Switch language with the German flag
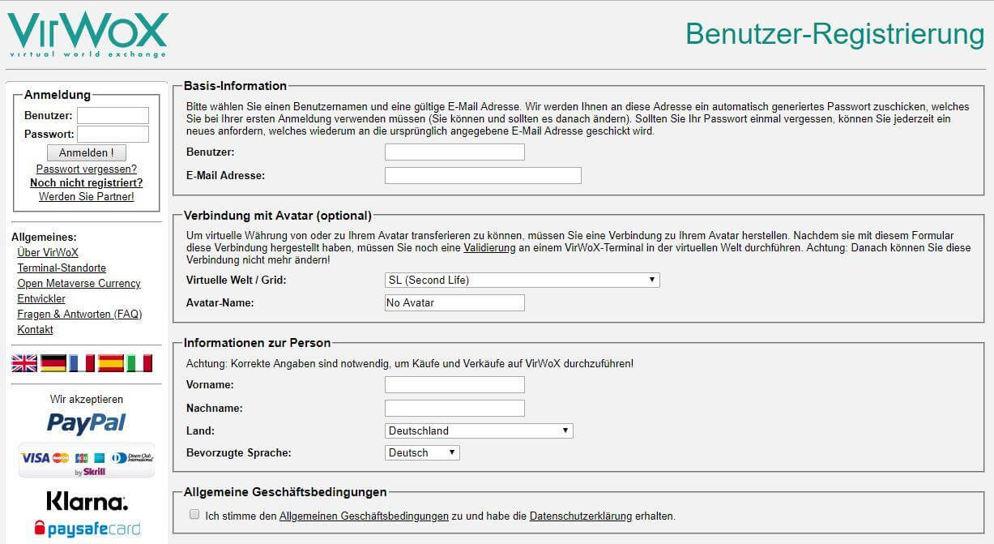 click(x=53, y=363)
